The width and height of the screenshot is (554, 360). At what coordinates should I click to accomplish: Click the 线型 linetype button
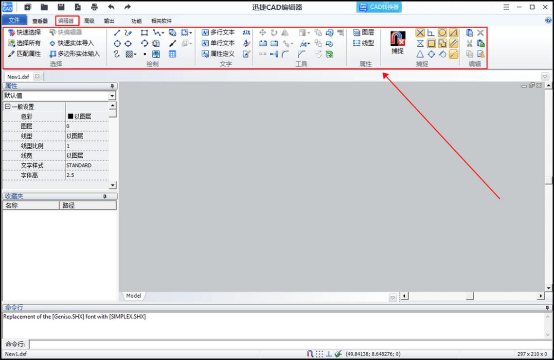point(363,43)
